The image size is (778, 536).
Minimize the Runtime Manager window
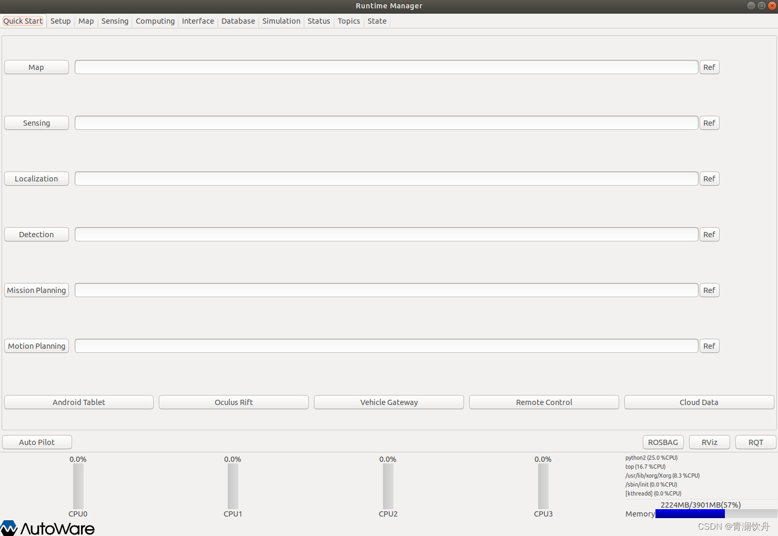tap(751, 6)
